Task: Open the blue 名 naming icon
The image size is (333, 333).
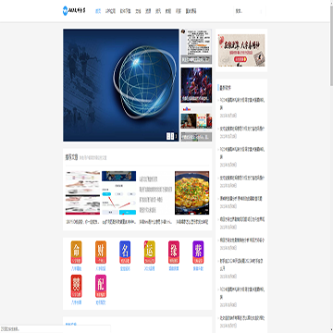Action: click(x=125, y=253)
